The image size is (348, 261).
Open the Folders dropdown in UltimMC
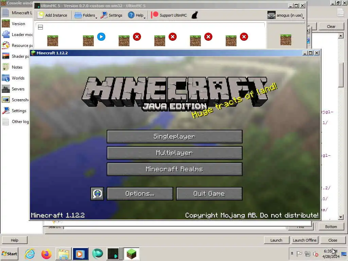click(85, 15)
